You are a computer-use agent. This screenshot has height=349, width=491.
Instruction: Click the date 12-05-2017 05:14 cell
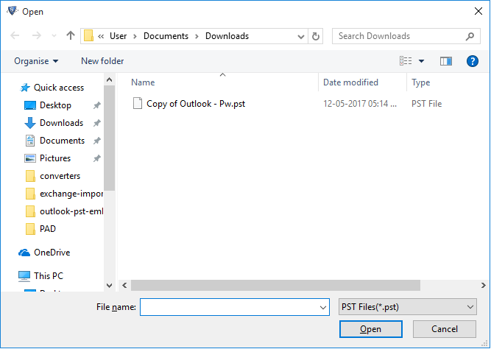click(x=360, y=104)
